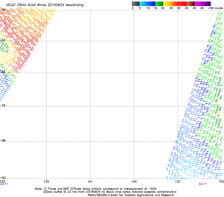Click the blue 10-15 knots legend segment

tap(151, 4)
